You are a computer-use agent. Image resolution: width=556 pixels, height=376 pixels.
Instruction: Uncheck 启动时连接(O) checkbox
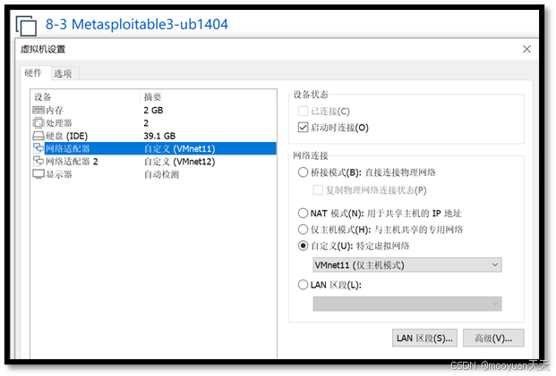click(303, 128)
